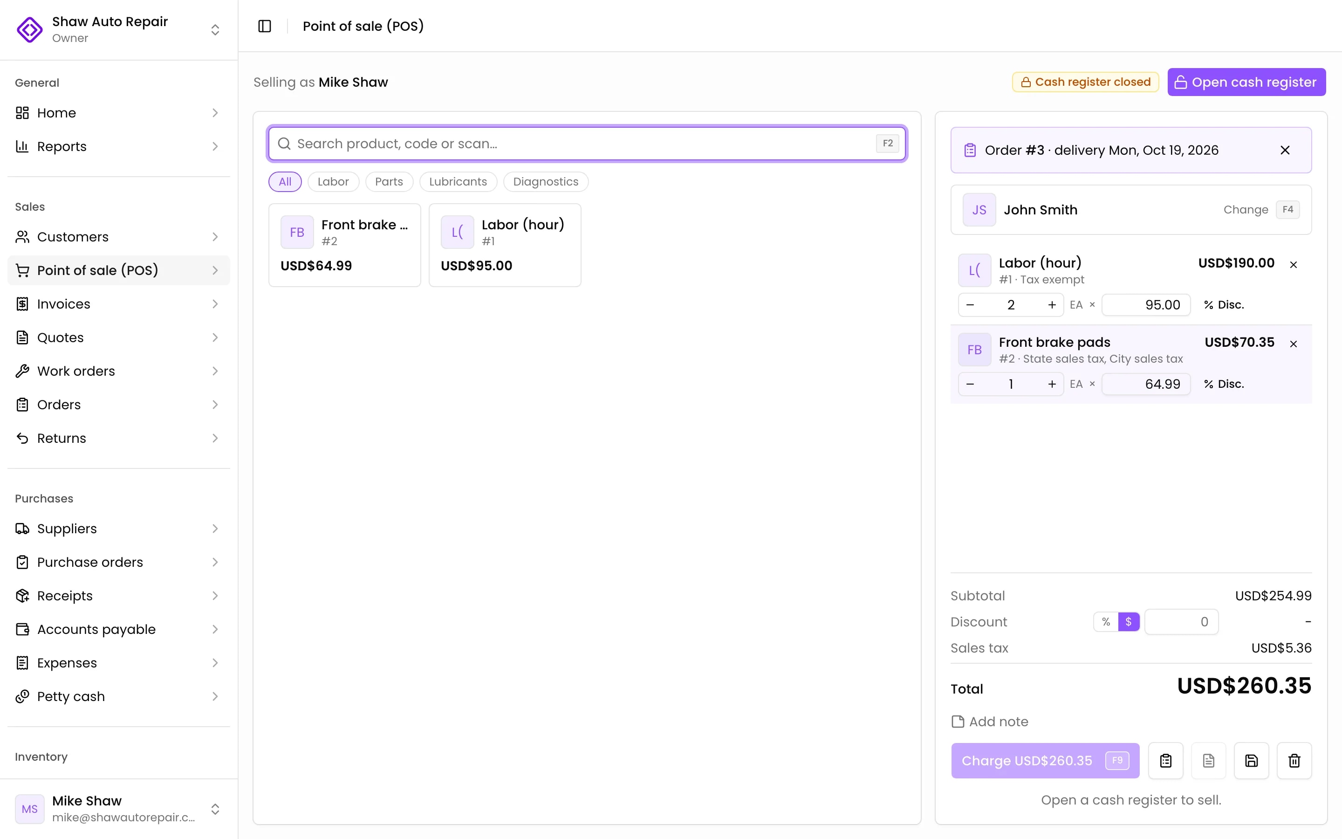Viewport: 1342px width, 839px height.
Task: Expand the Work orders chevron
Action: pyautogui.click(x=215, y=371)
